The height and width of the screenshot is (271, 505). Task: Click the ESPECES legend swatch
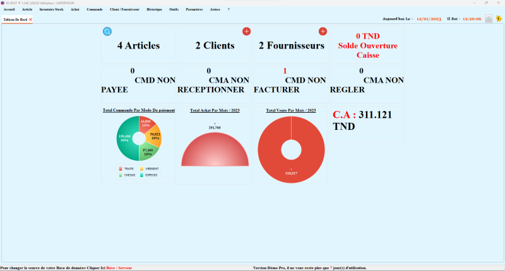[141, 175]
